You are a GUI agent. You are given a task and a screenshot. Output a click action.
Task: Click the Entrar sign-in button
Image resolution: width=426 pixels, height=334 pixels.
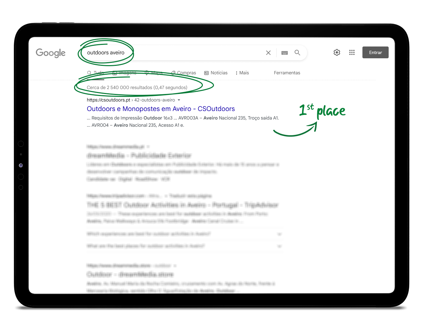point(376,52)
